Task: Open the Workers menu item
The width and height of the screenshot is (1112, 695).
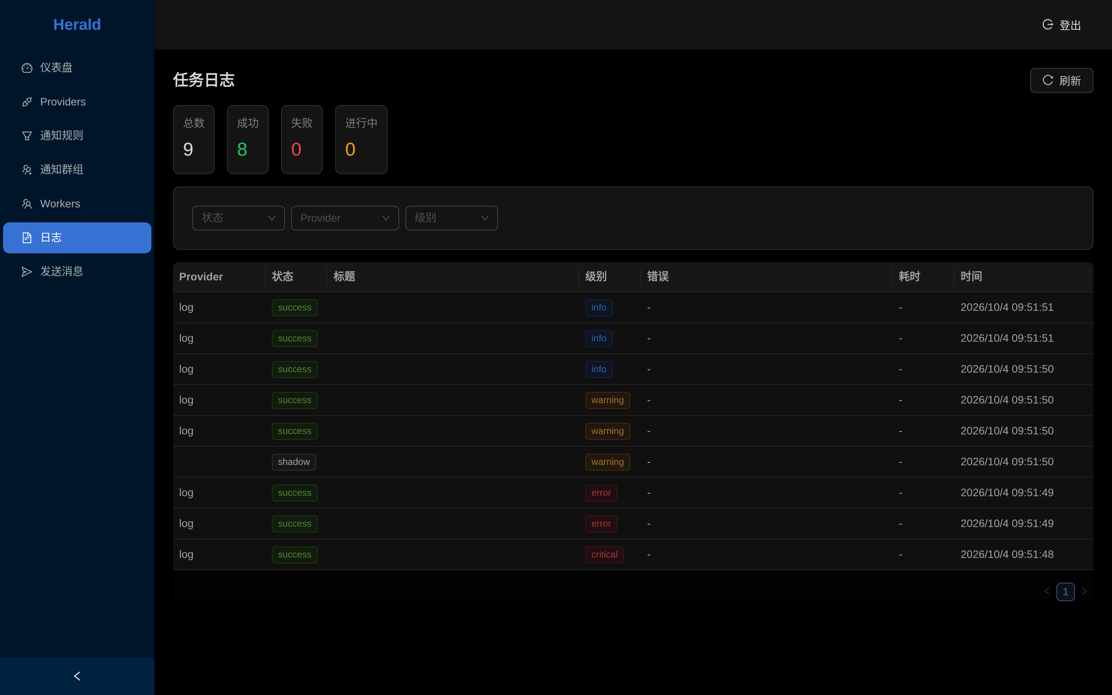Action: tap(77, 204)
